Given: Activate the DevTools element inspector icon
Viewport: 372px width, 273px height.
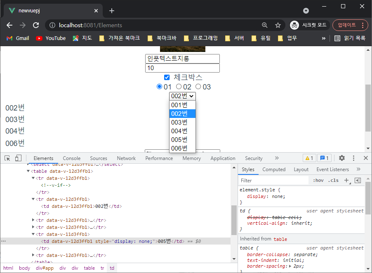Looking at the screenshot, I should click(x=7, y=158).
